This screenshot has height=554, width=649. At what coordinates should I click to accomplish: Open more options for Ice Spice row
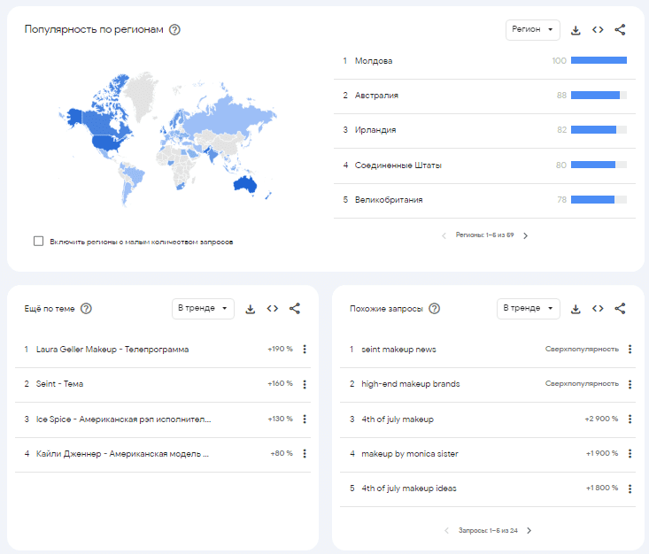point(305,419)
